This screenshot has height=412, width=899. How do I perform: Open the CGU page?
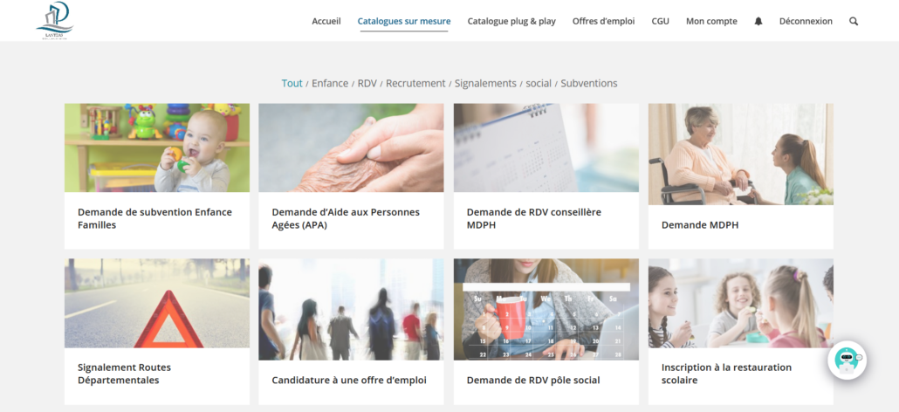click(660, 21)
